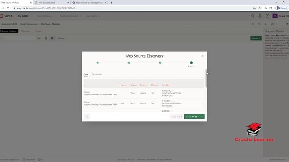The height and width of the screenshot is (162, 289).
Task: Click the current Preview wizard step
Action: (191, 63)
